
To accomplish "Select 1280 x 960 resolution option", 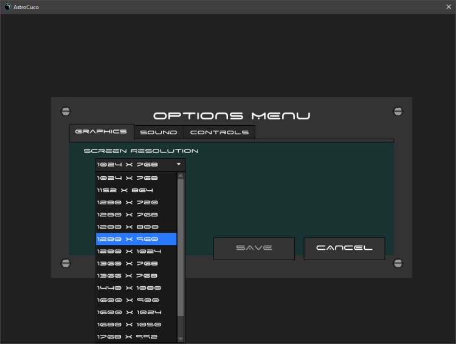I will [136, 239].
